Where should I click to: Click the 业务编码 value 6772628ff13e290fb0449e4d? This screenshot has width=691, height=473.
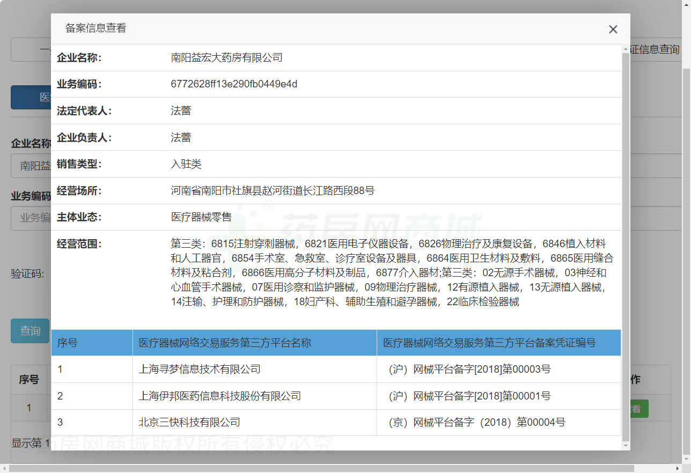coord(234,84)
